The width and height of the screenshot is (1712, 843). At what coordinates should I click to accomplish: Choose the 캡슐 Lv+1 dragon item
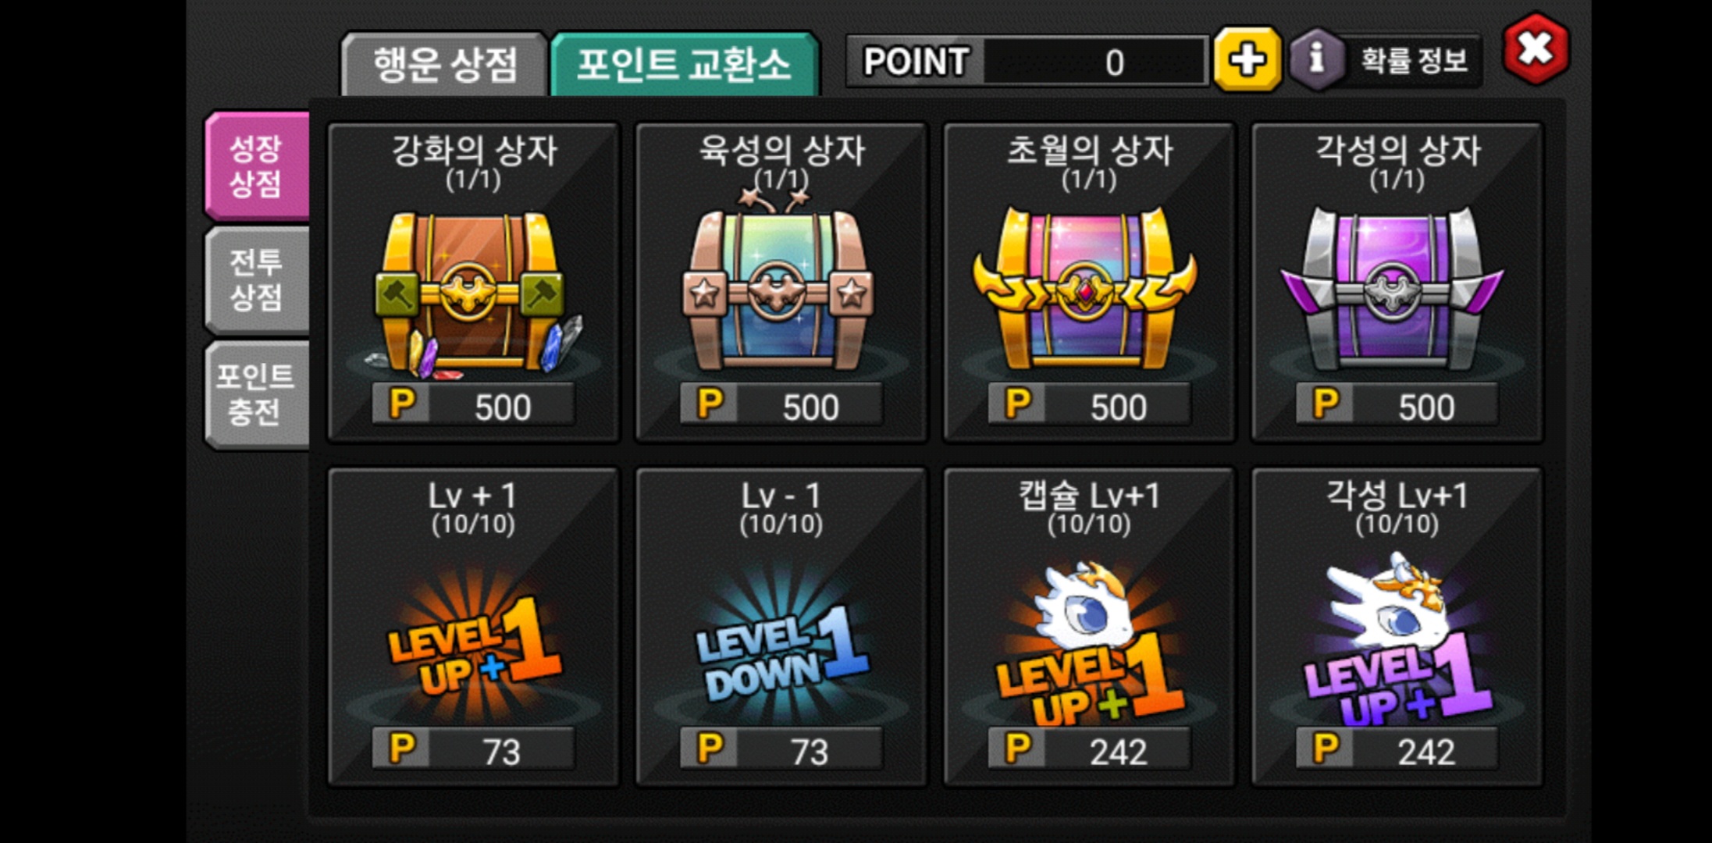pyautogui.click(x=1088, y=642)
